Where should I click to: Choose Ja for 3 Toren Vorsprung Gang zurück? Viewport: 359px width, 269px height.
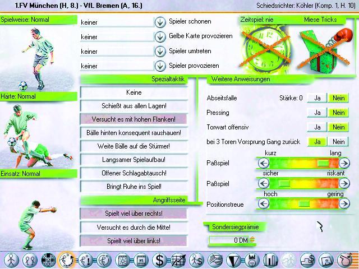point(317,142)
